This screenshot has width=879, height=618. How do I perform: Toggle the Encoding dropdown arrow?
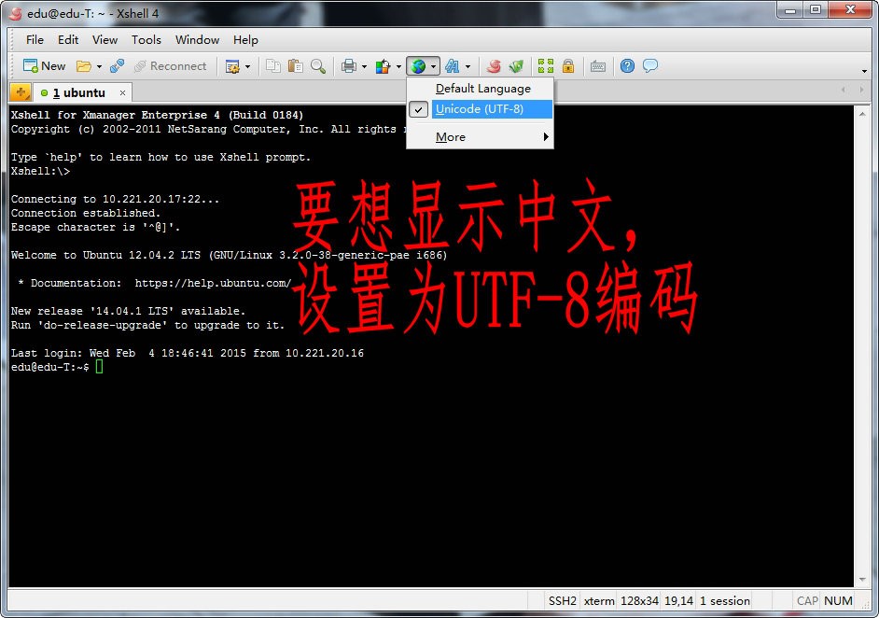[x=433, y=66]
